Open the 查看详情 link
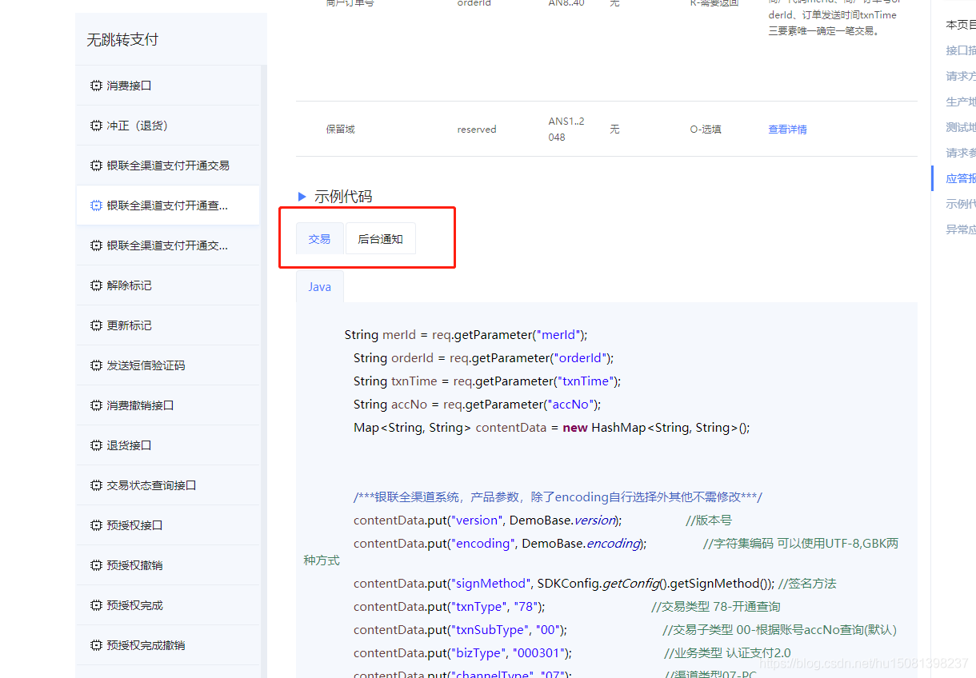Screen dimensions: 976x678 (787, 128)
